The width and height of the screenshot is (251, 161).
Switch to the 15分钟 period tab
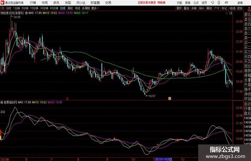pyautogui.click(x=34, y=8)
